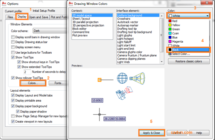Screen dimensions: 215x140
Task: Choose Magenta in color dropdown
Action: 189,42
